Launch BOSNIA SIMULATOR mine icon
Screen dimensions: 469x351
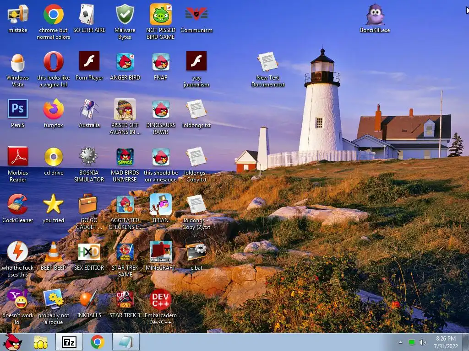(88, 156)
